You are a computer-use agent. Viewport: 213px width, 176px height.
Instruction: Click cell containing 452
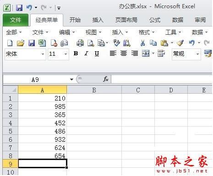tap(43, 123)
